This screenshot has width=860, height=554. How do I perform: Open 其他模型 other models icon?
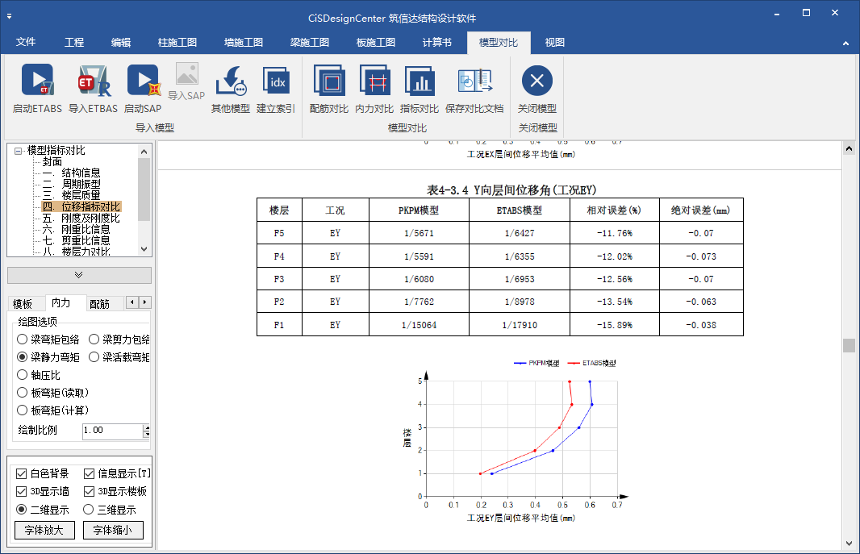[x=231, y=89]
